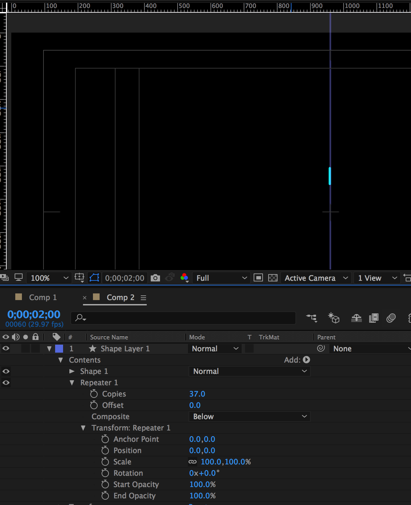Click the viewer timecode 0;00;02;00

pyautogui.click(x=125, y=278)
